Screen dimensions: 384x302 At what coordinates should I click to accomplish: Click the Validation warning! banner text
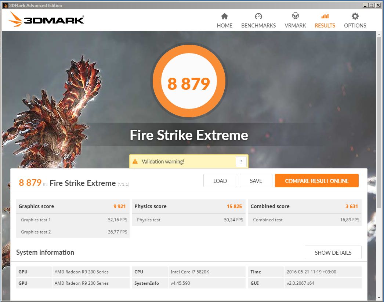coord(163,162)
